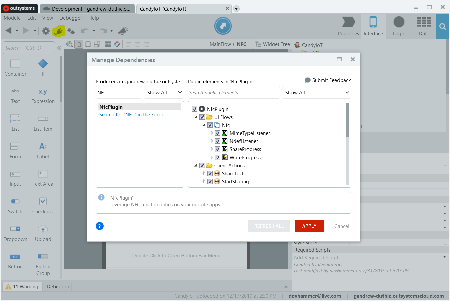Expand the MimeTypeListener node
The image size is (450, 301).
(x=212, y=133)
